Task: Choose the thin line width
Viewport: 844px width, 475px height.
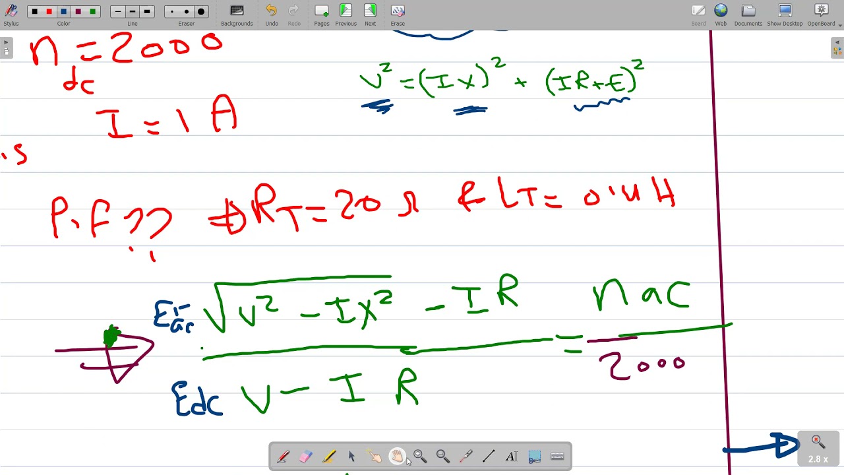Action: (118, 12)
